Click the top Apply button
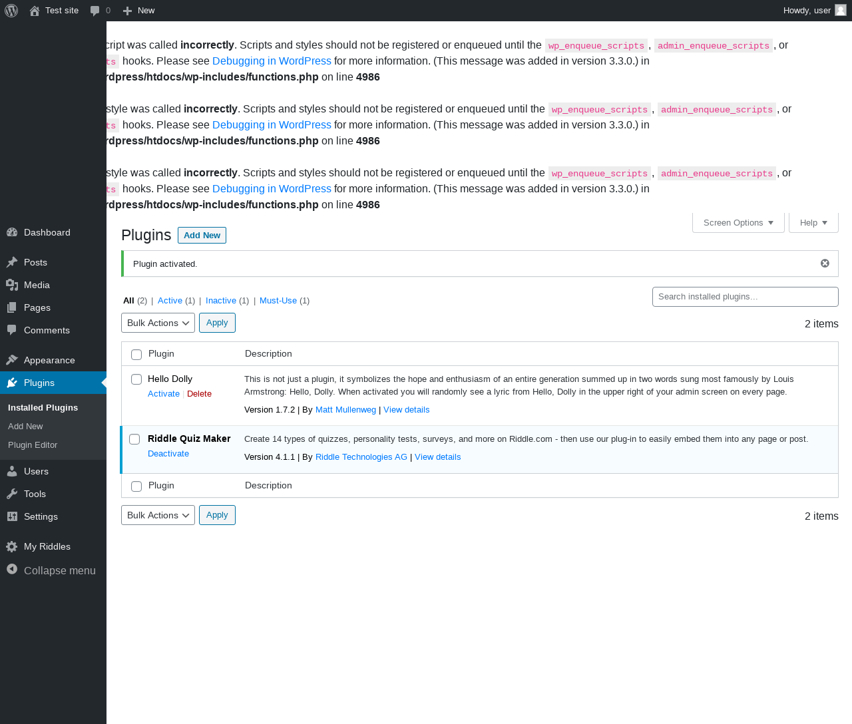852x724 pixels. click(217, 323)
